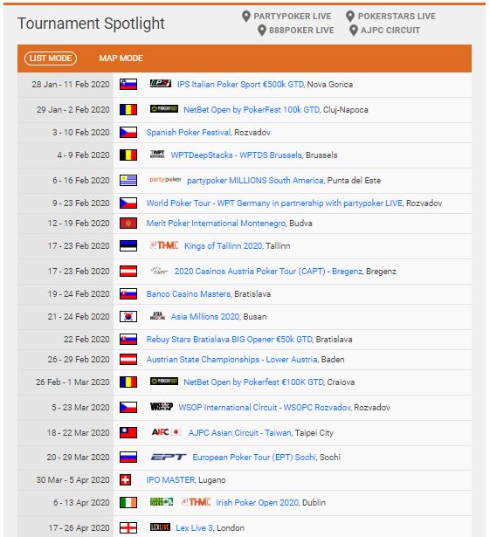Click South Korea flag in Busan row
This screenshot has height=537, width=490.
click(x=128, y=316)
